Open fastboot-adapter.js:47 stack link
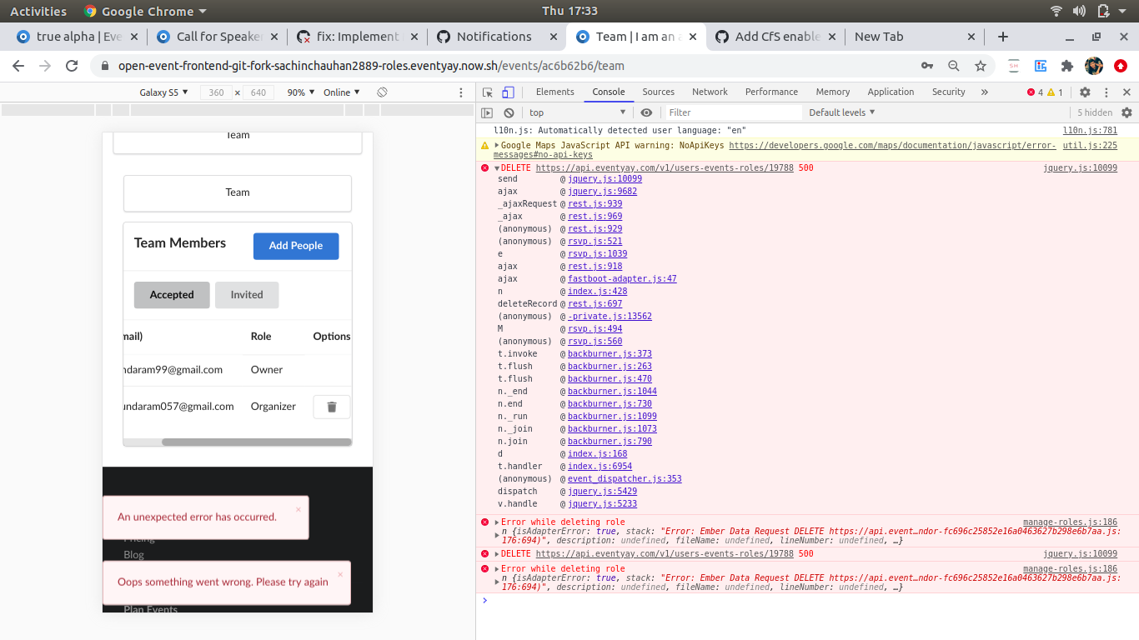 [622, 279]
